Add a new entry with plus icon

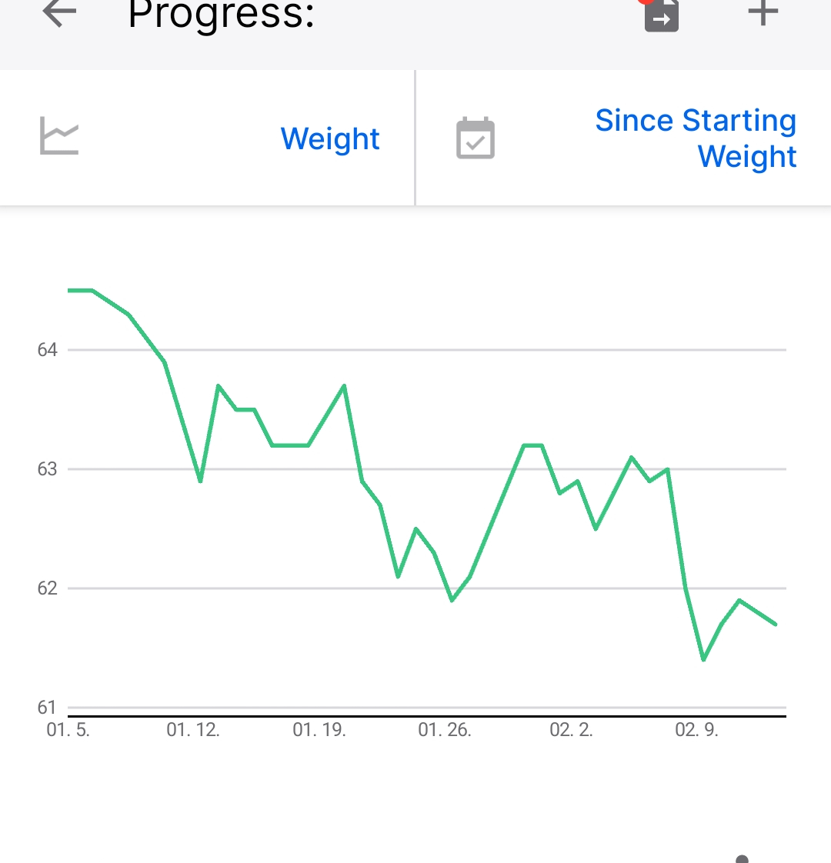tap(763, 12)
